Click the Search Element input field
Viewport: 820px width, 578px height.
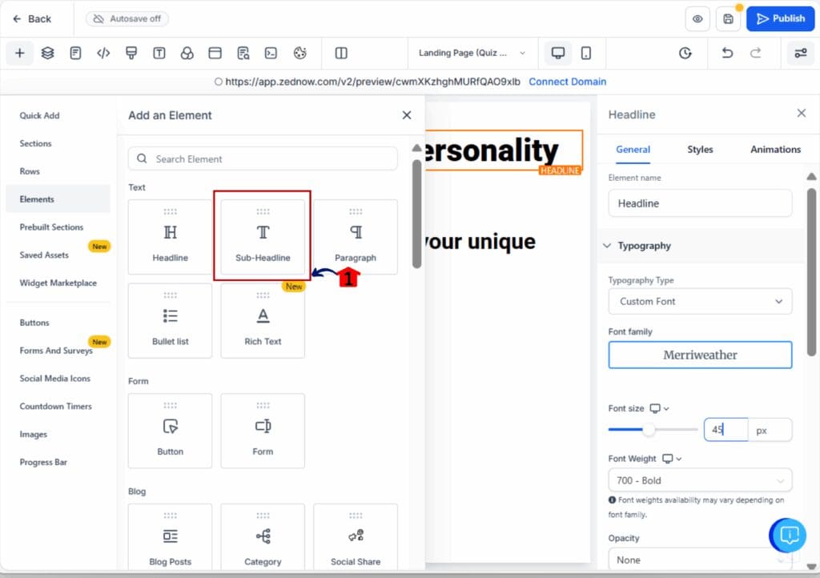click(263, 159)
